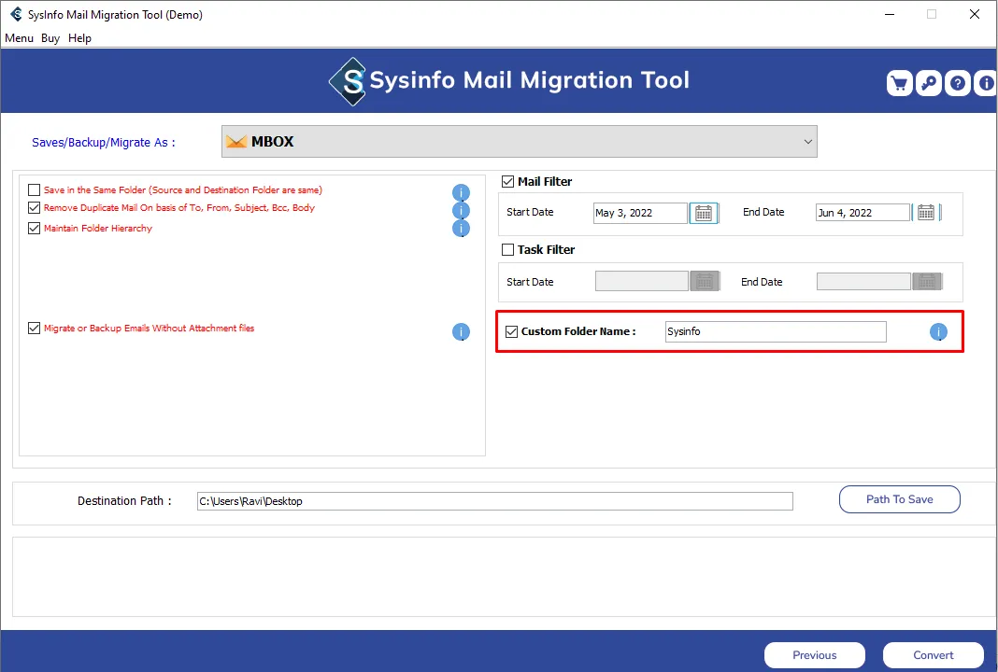This screenshot has width=998, height=672.
Task: Open the Help menu
Action: (79, 38)
